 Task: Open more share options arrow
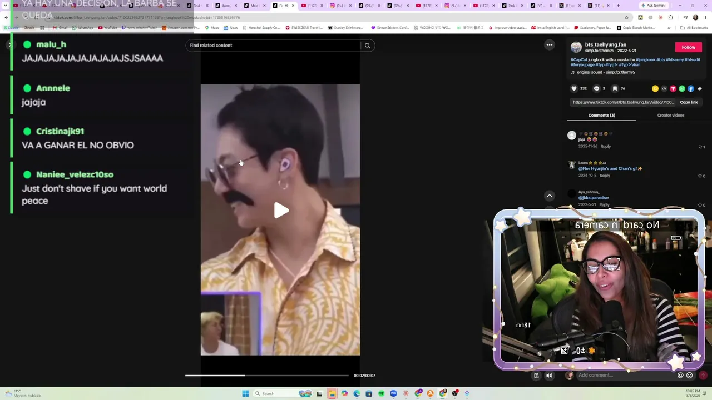click(700, 88)
